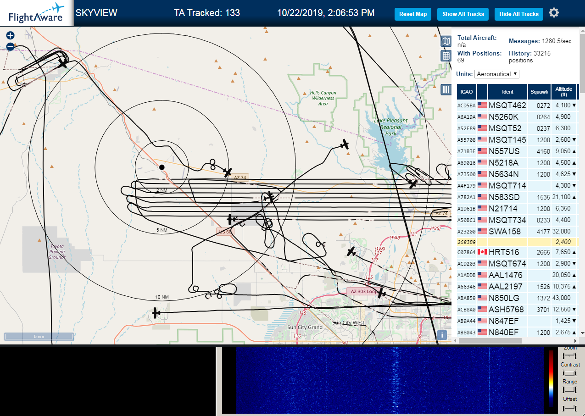Click the aircraft table horizontal scrollbar
The height and width of the screenshot is (416, 585).
[x=489, y=341]
